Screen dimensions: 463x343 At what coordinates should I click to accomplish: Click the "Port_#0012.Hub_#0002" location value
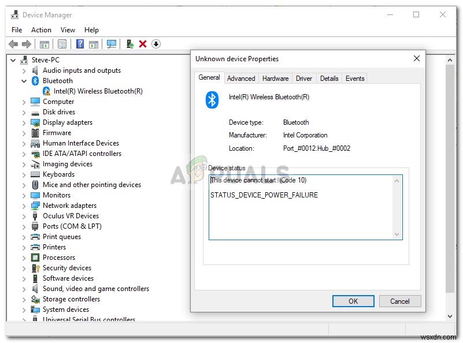317,148
